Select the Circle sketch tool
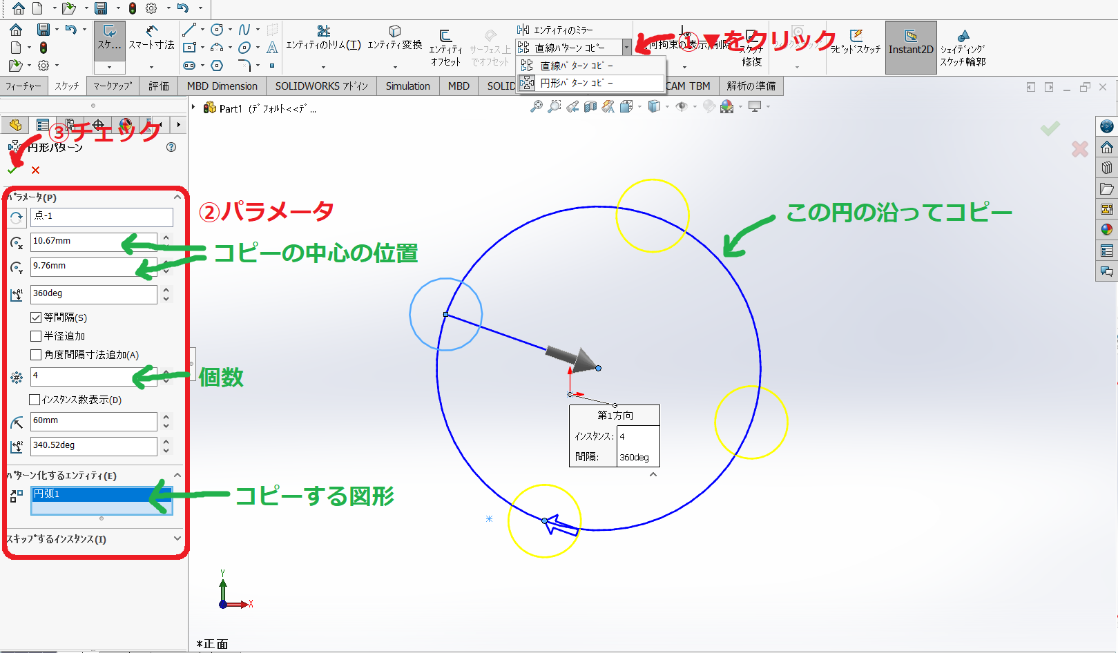 coord(217,30)
